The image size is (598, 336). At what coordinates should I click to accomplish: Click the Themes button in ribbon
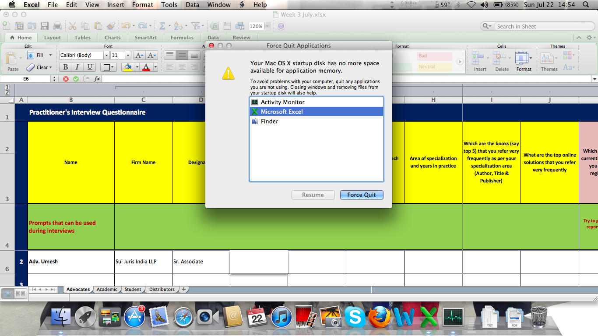(x=549, y=61)
